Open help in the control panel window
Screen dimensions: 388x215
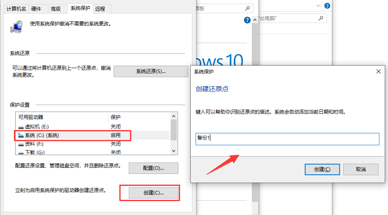[247, 20]
